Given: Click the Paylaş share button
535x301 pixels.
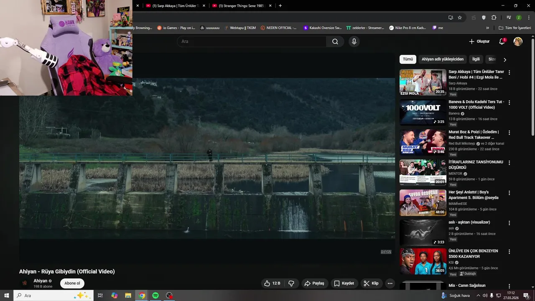Looking at the screenshot, I should [x=315, y=283].
